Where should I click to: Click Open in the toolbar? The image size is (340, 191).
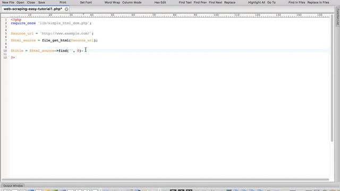pyautogui.click(x=20, y=2)
